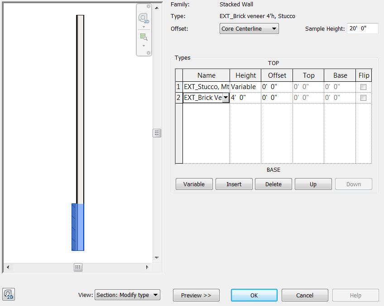Click the 4' 0" height cell in row 2
384x306 pixels.
click(245, 98)
